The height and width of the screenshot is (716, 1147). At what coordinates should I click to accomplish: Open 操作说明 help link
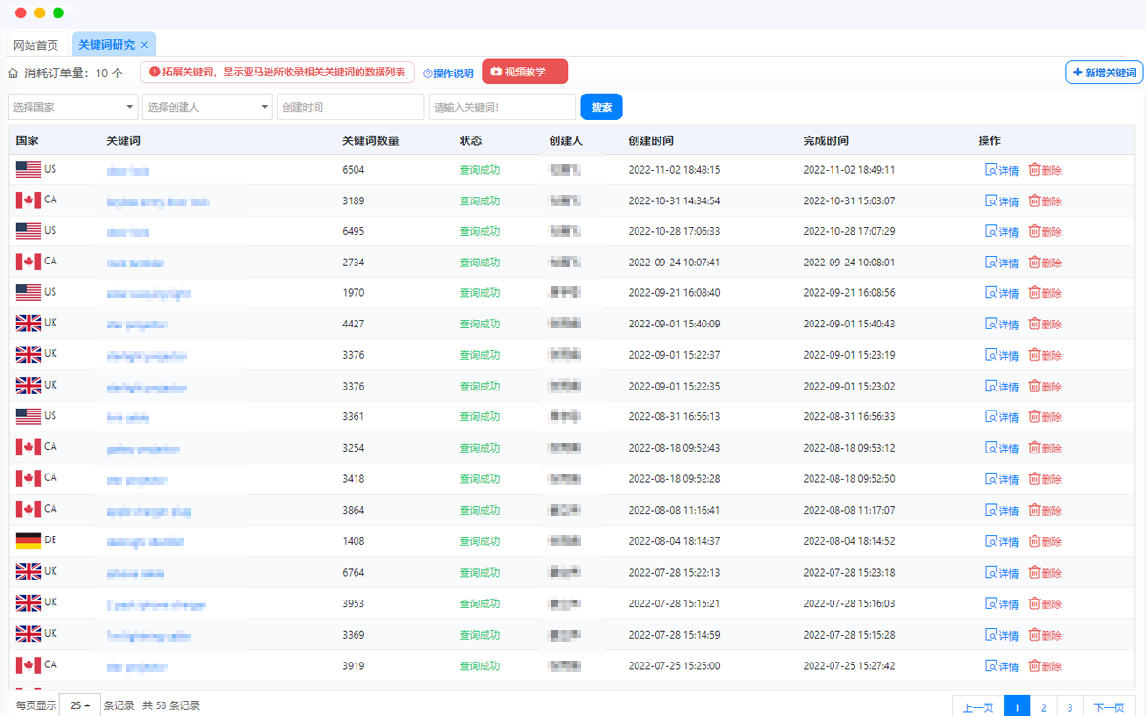pyautogui.click(x=448, y=74)
